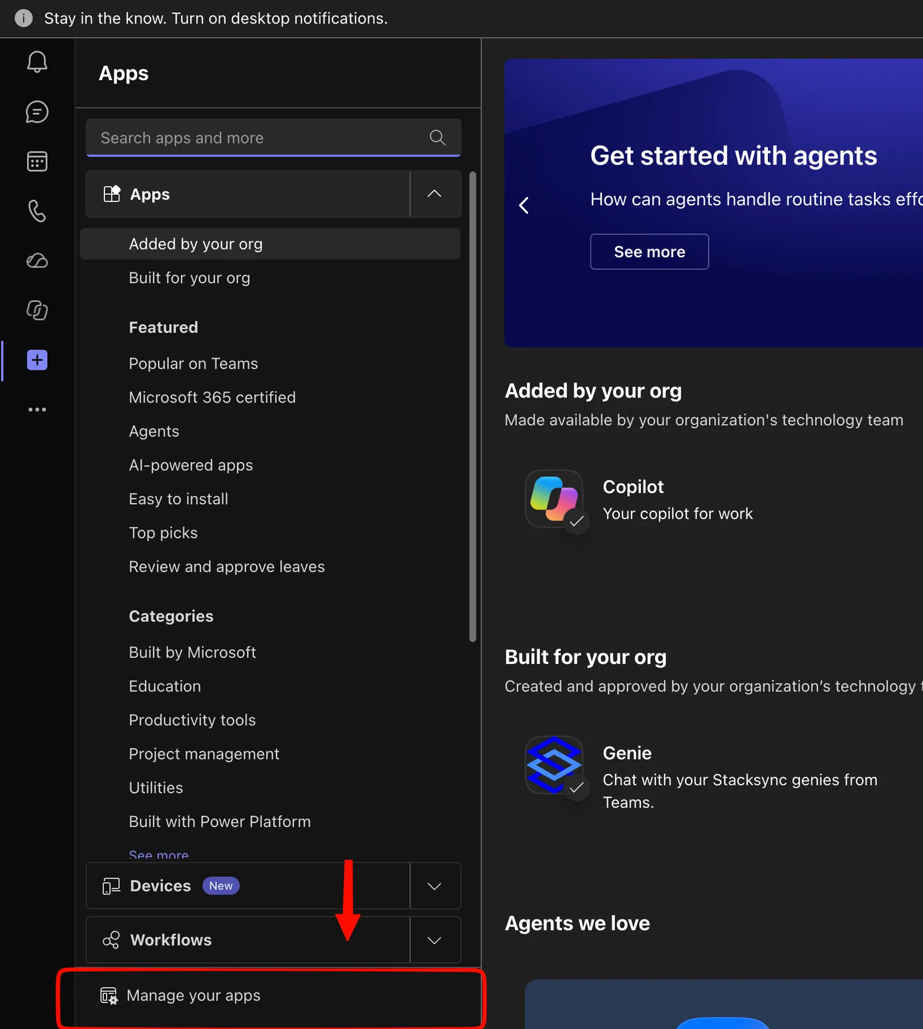
Task: Open the Calls phone icon
Action: tap(37, 211)
